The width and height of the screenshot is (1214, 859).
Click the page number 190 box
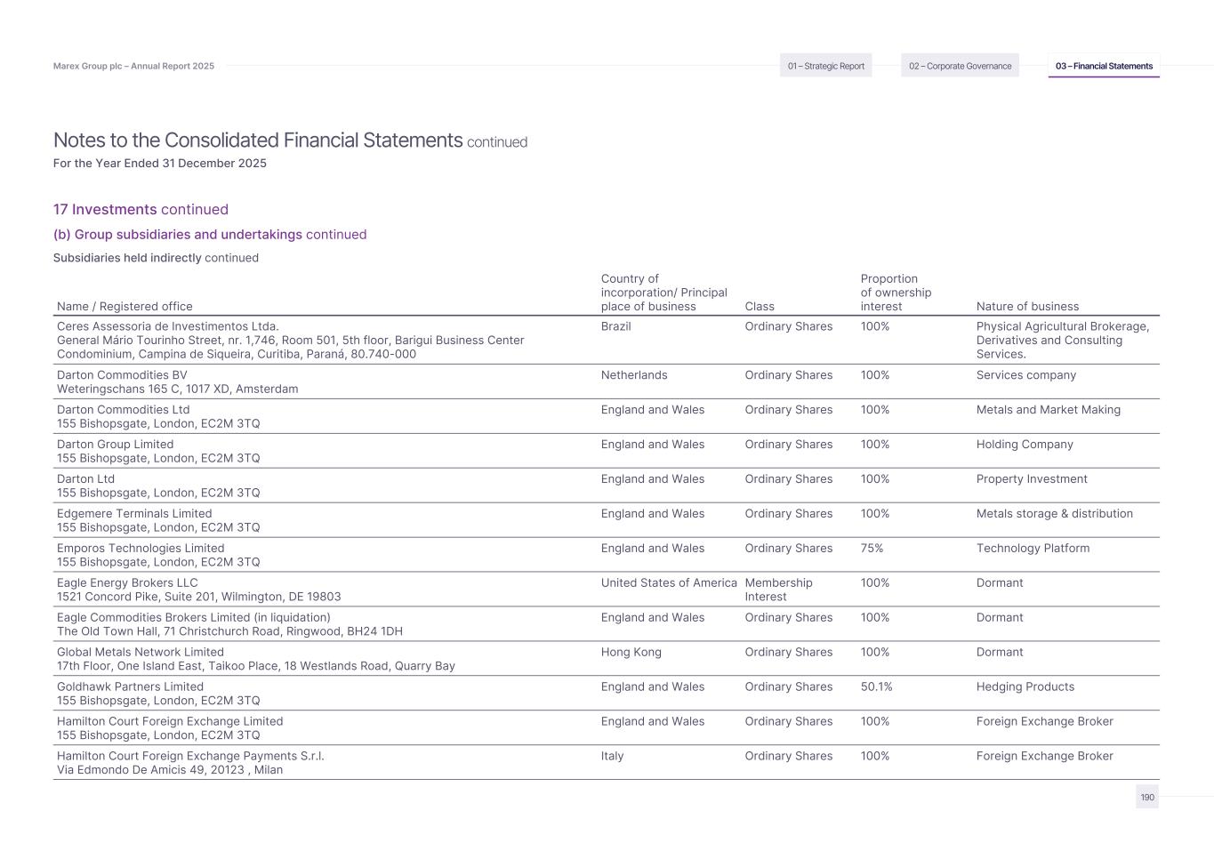pyautogui.click(x=1147, y=798)
